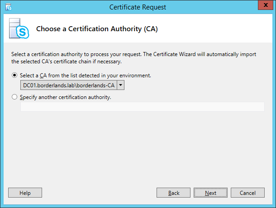Click the Skype server icon beside the heading

[19, 28]
